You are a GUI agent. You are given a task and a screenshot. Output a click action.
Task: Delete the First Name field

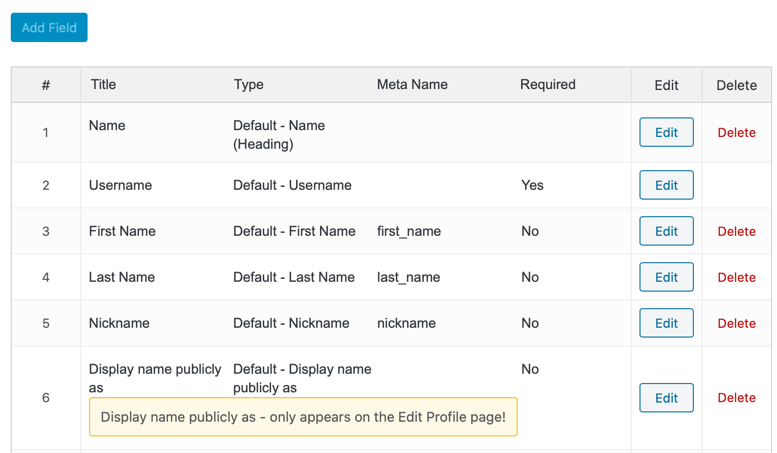736,231
